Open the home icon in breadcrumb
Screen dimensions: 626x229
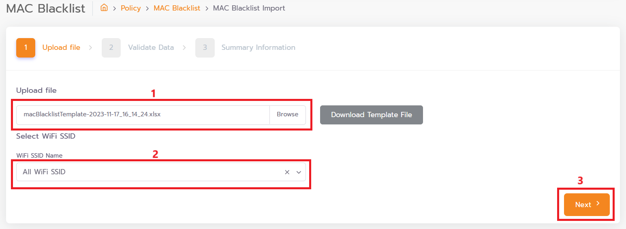(x=104, y=8)
